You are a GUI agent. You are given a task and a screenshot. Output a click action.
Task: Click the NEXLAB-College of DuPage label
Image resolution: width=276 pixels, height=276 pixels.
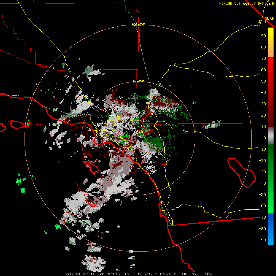tap(245, 3)
